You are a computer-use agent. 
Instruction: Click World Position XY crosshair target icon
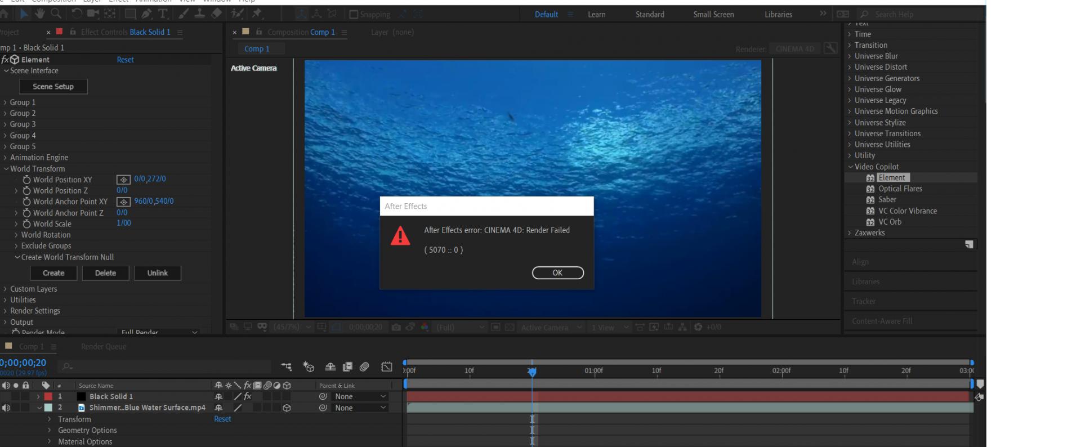123,180
